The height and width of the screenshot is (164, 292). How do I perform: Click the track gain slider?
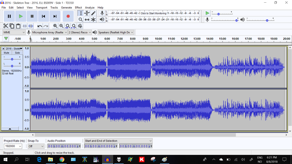[12, 59]
